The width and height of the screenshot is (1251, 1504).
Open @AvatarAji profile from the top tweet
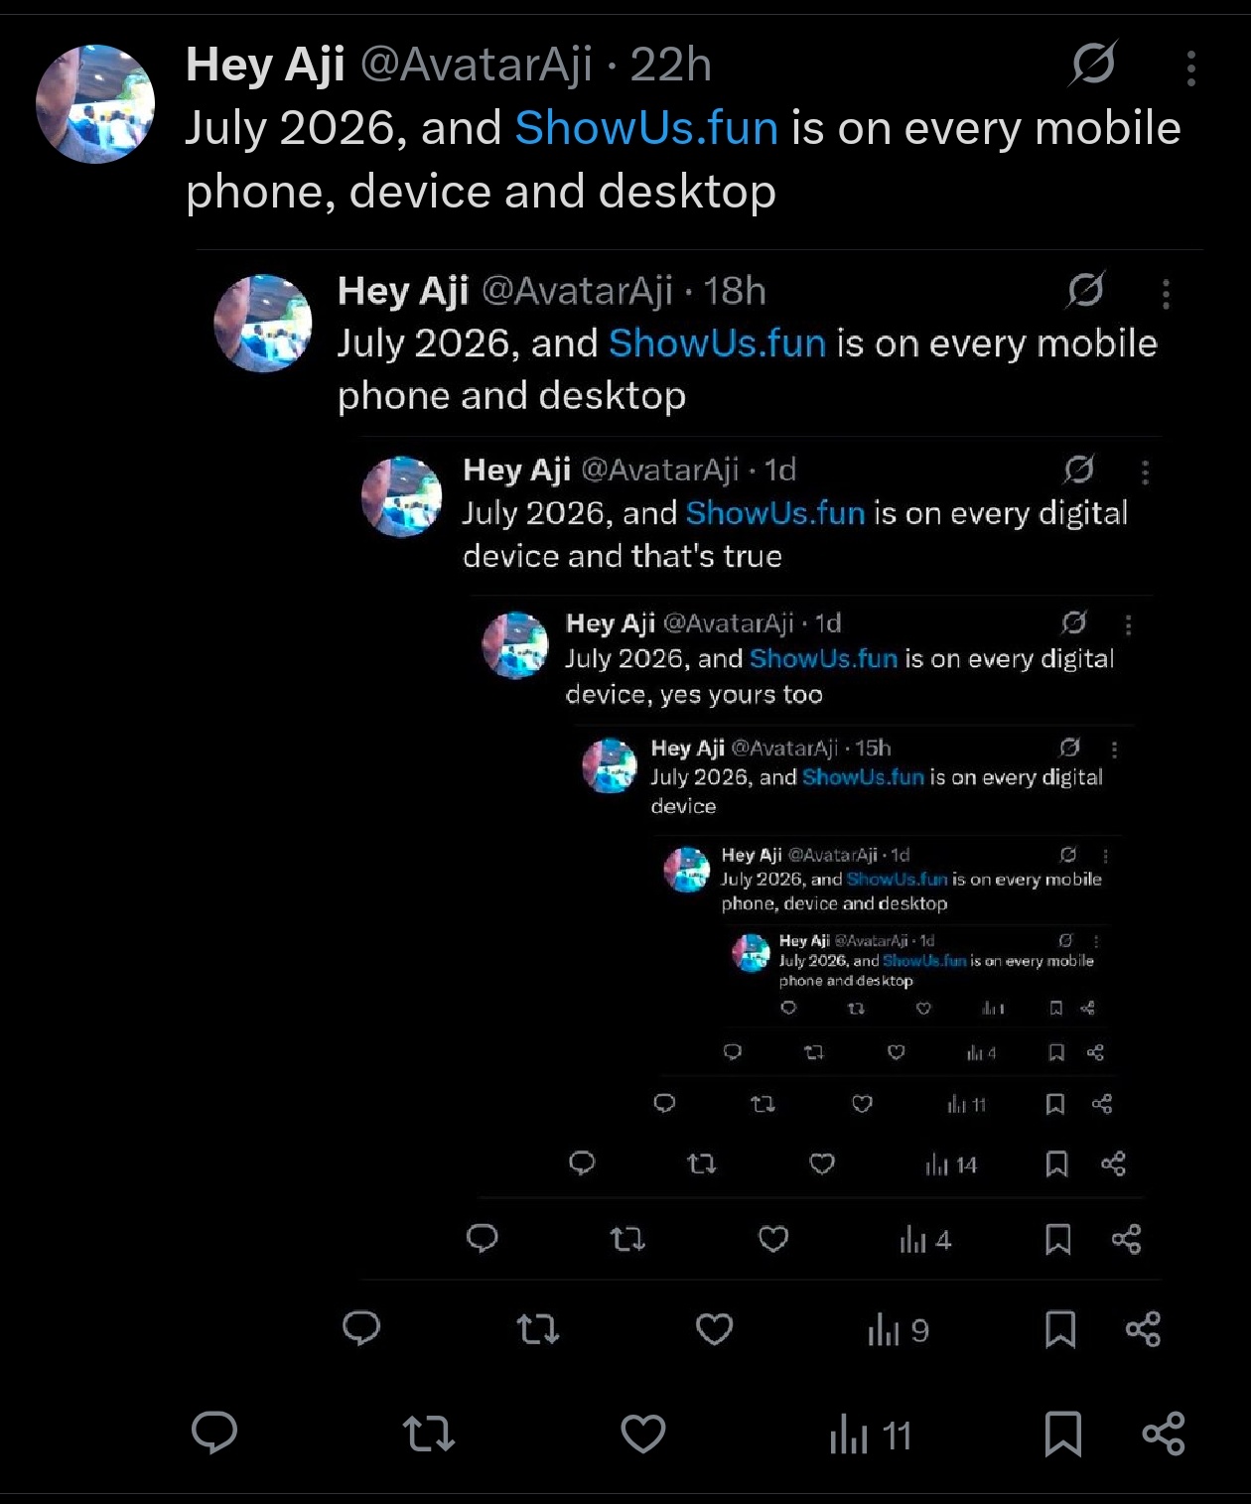coord(476,65)
